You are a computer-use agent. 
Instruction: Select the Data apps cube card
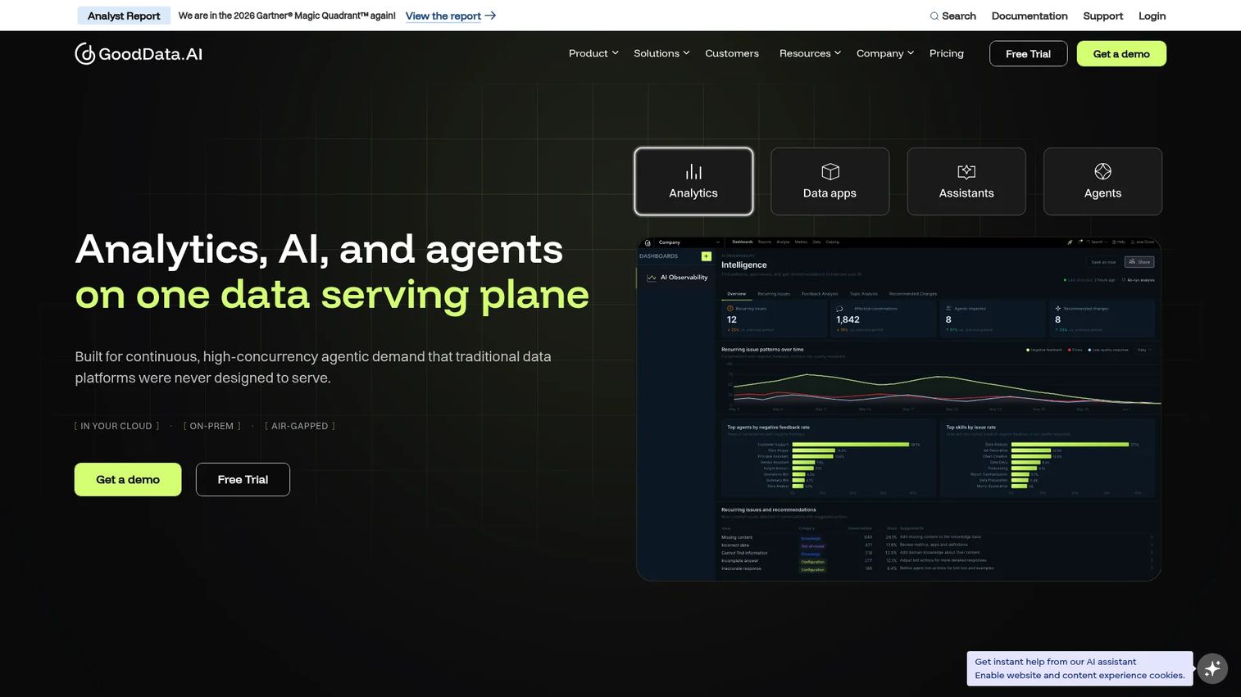click(x=830, y=181)
